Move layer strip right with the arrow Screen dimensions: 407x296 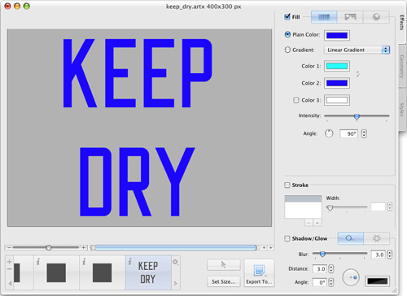tap(175, 284)
